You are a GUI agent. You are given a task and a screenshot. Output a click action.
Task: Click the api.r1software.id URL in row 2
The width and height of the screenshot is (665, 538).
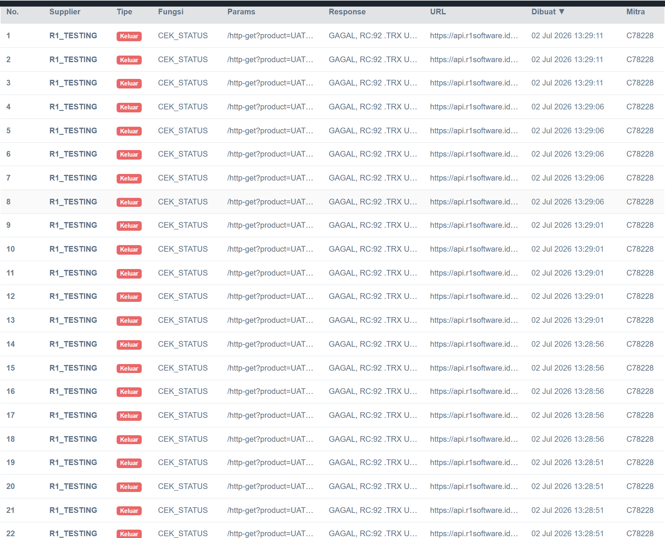(474, 59)
